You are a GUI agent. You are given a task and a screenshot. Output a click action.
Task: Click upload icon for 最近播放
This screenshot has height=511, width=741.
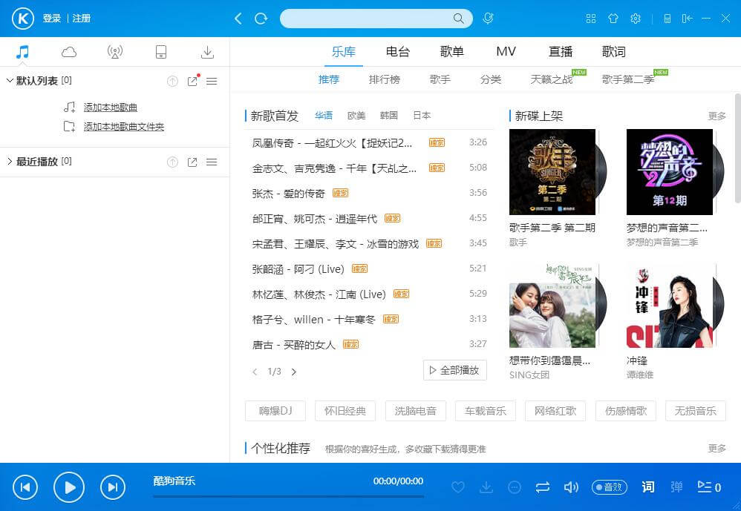pos(172,162)
